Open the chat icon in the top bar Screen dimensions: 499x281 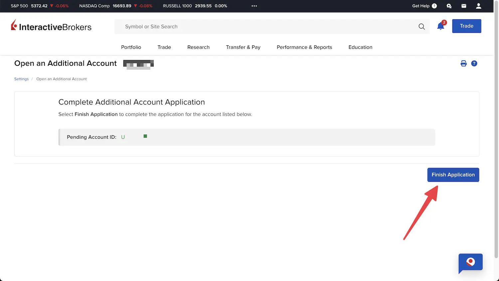[x=449, y=6]
